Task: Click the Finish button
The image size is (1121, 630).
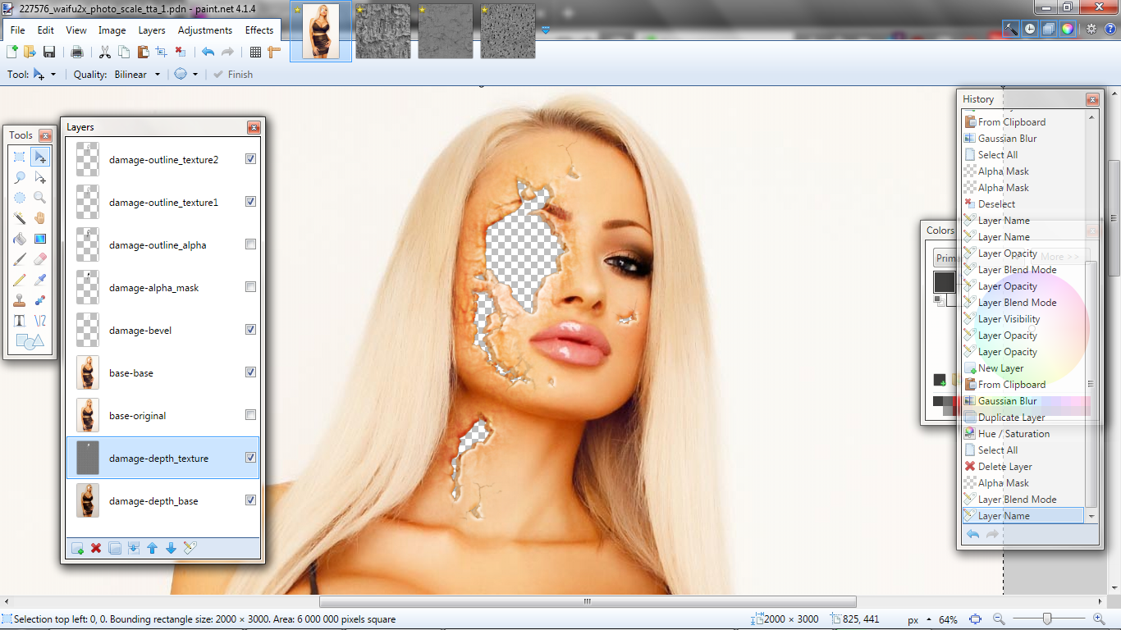Action: click(232, 75)
